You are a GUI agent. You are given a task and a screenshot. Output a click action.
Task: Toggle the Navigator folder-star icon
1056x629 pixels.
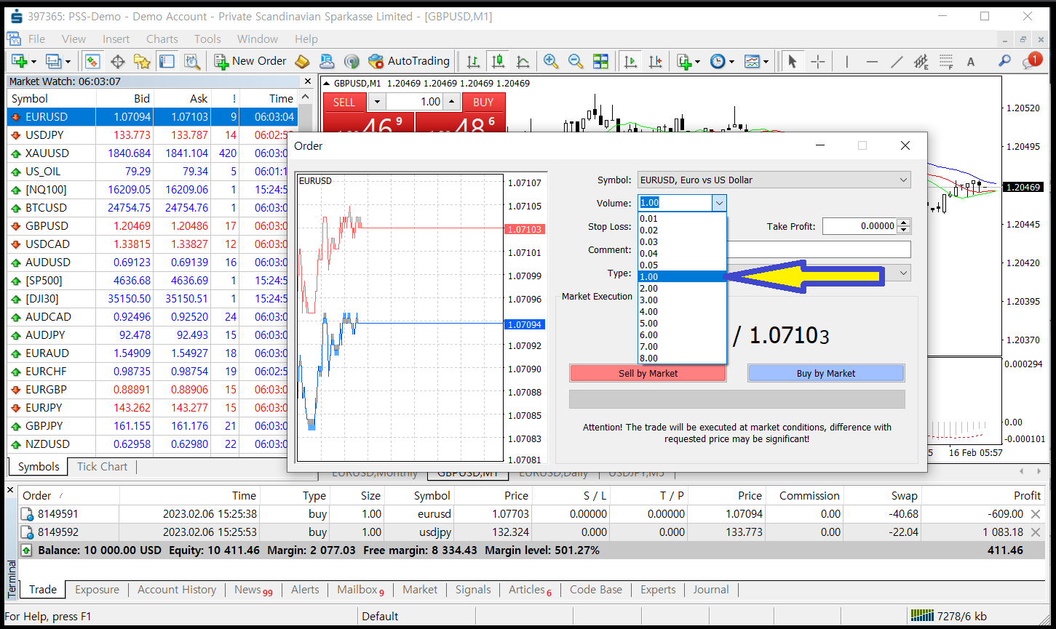142,62
